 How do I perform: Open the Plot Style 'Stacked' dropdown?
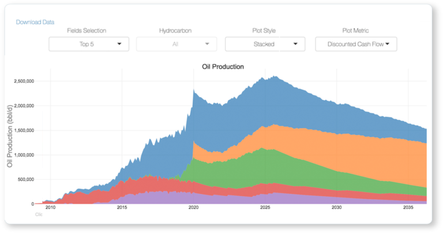(265, 44)
